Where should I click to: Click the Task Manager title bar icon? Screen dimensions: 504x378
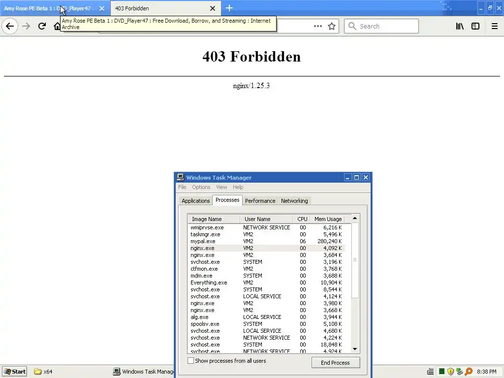[181, 177]
